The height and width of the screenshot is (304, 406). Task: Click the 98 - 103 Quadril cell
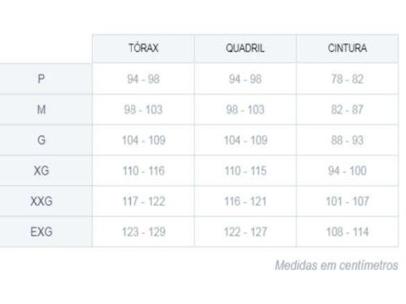245,110
